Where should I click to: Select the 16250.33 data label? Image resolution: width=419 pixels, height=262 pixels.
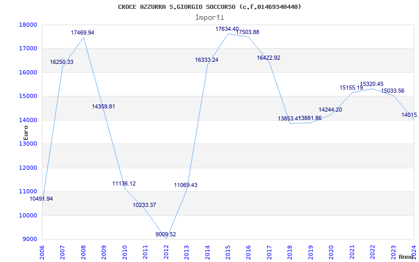click(61, 62)
